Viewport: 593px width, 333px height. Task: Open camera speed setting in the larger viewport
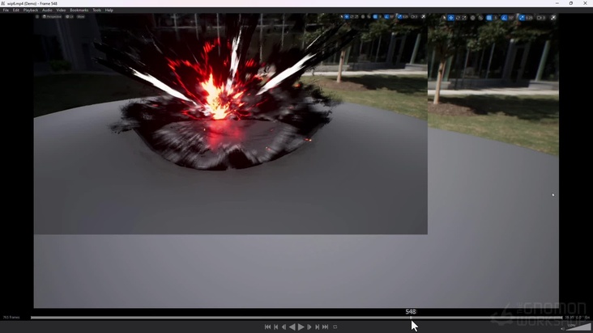pos(541,18)
